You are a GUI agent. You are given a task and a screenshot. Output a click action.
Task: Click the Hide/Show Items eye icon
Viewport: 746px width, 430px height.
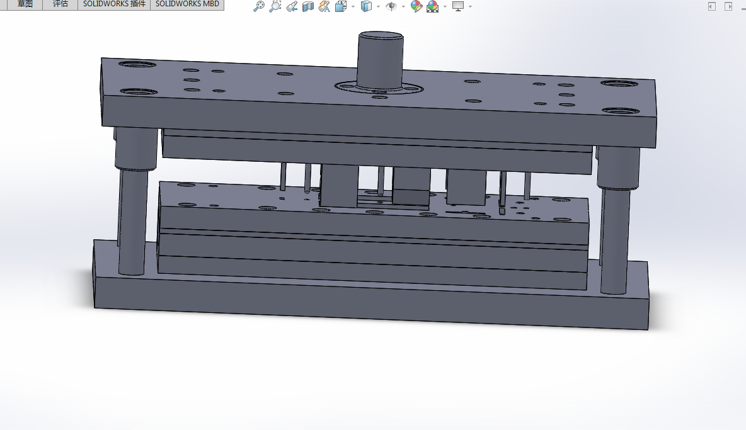tap(391, 6)
